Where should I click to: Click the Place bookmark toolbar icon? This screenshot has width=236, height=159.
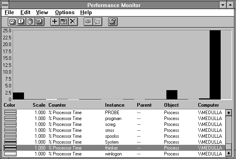click(x=98, y=22)
